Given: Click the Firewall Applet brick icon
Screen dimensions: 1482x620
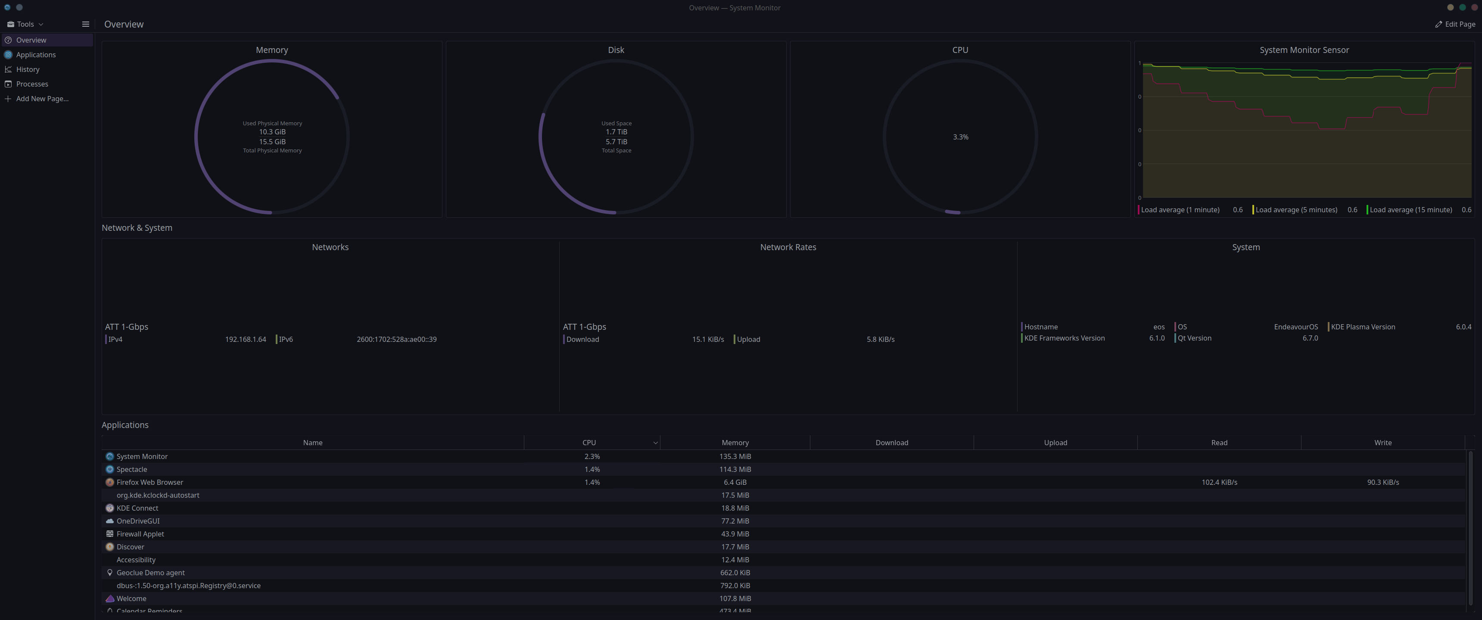Looking at the screenshot, I should (x=110, y=534).
